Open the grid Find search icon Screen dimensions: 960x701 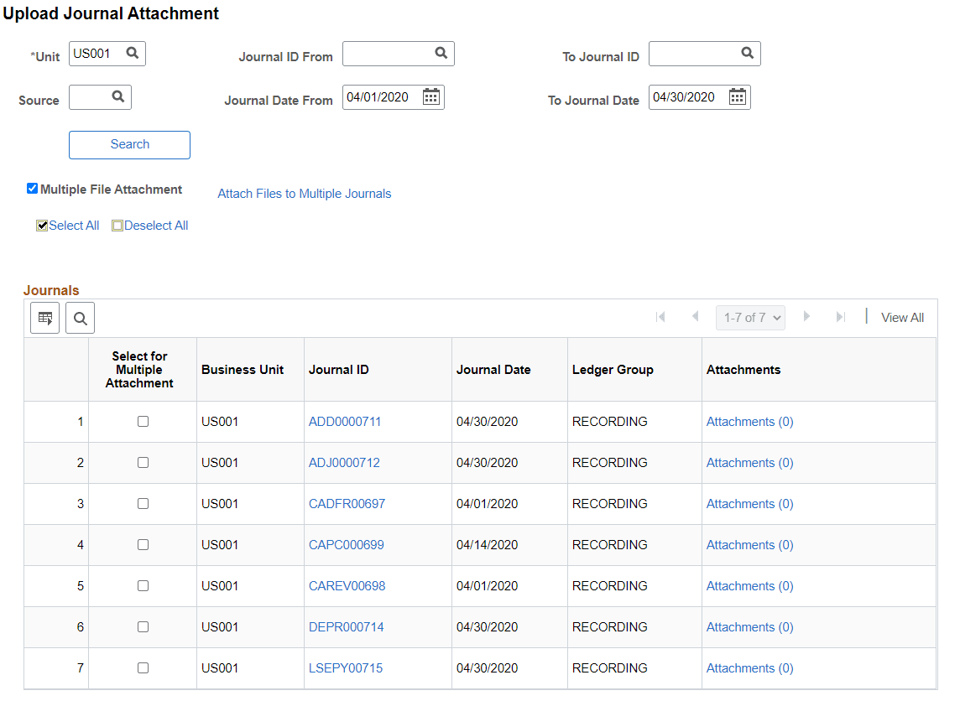(x=80, y=318)
